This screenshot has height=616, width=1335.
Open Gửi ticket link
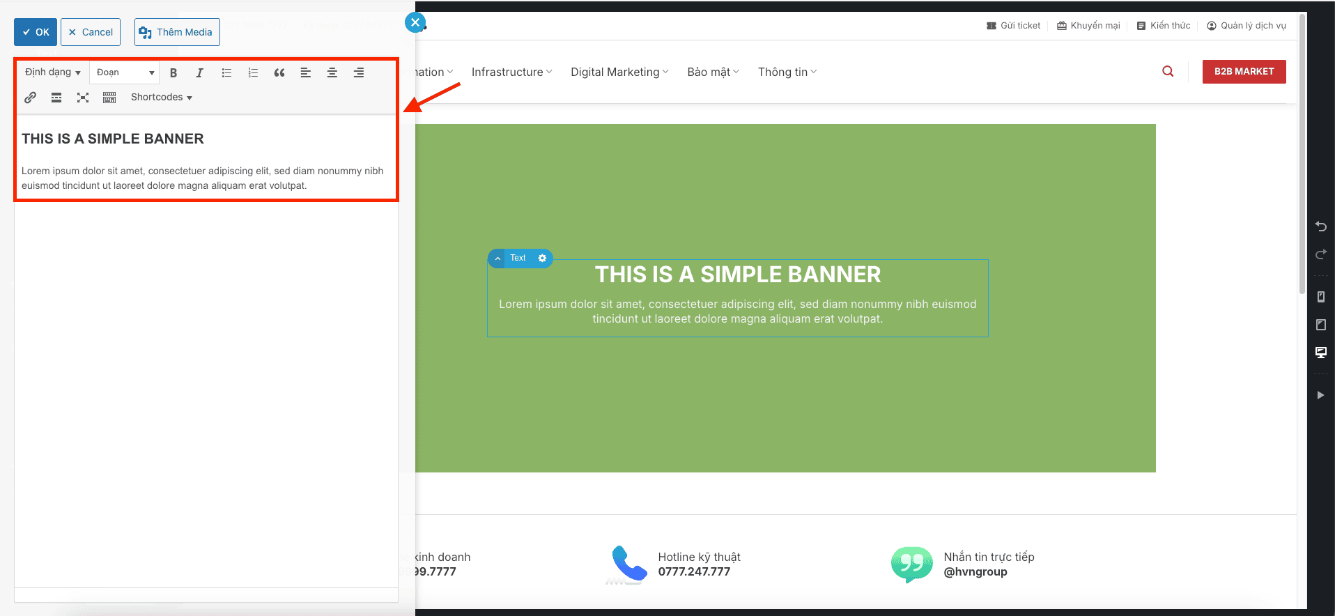(1013, 26)
